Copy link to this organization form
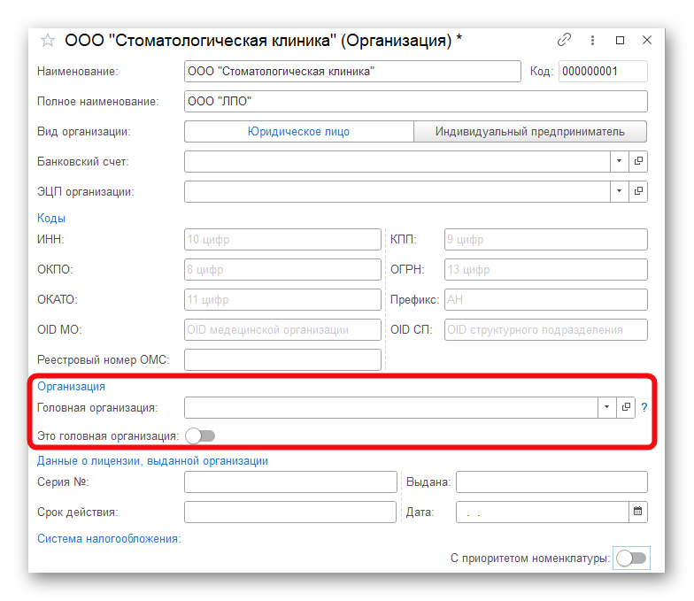Image resolution: width=694 pixels, height=601 pixels. tap(564, 40)
